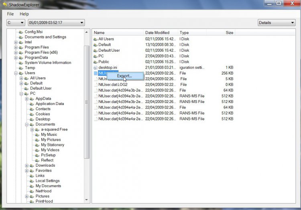Select the 256 KB size cell
Image resolution: width=301 pixels, height=210 pixels.
pos(227,73)
